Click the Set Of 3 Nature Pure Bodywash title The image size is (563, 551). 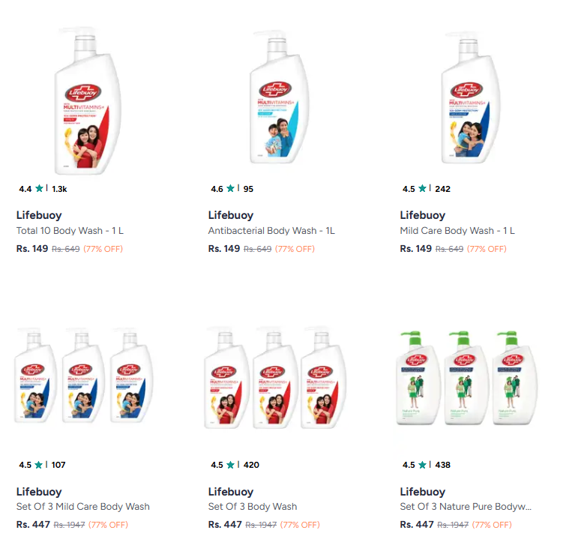tap(466, 507)
